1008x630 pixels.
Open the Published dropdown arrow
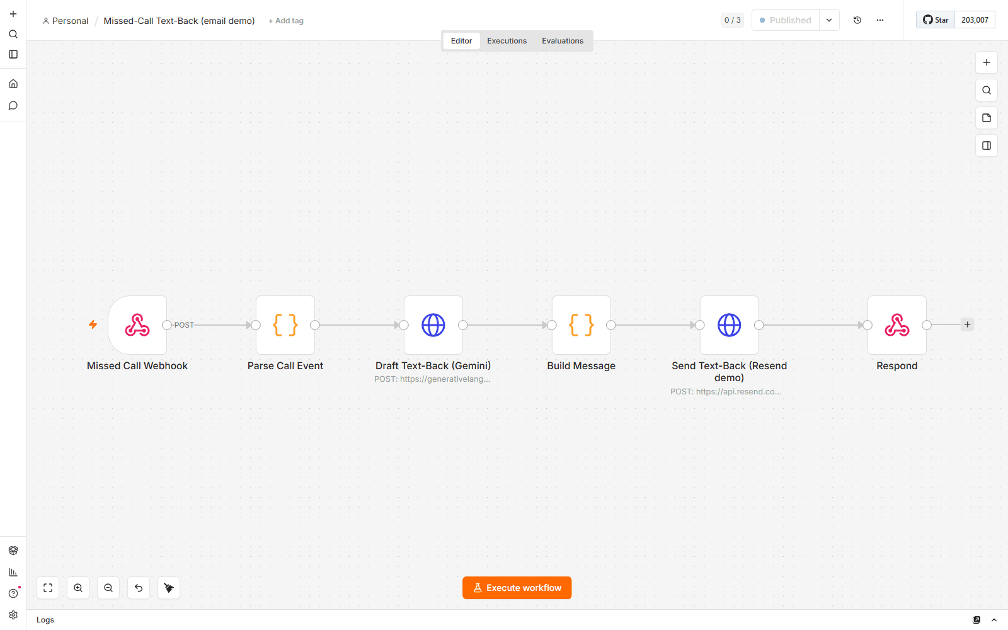829,20
